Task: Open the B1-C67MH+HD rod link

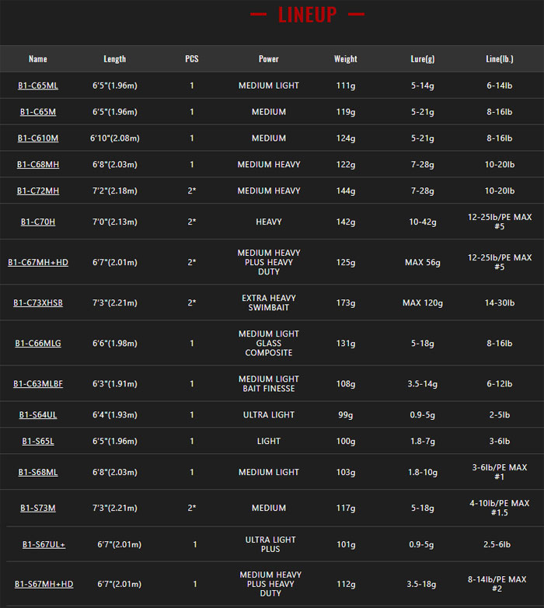Action: (x=38, y=263)
